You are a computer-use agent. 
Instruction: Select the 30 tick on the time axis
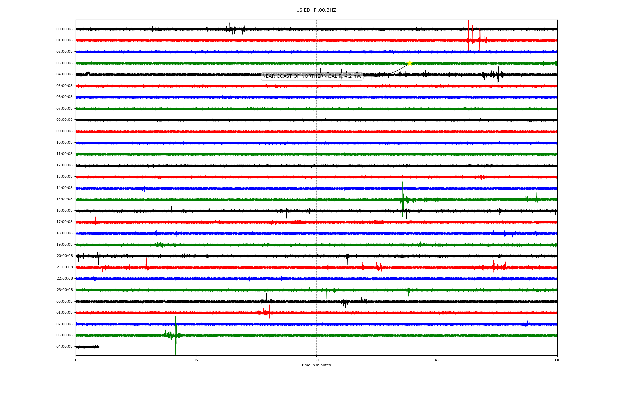point(316,360)
